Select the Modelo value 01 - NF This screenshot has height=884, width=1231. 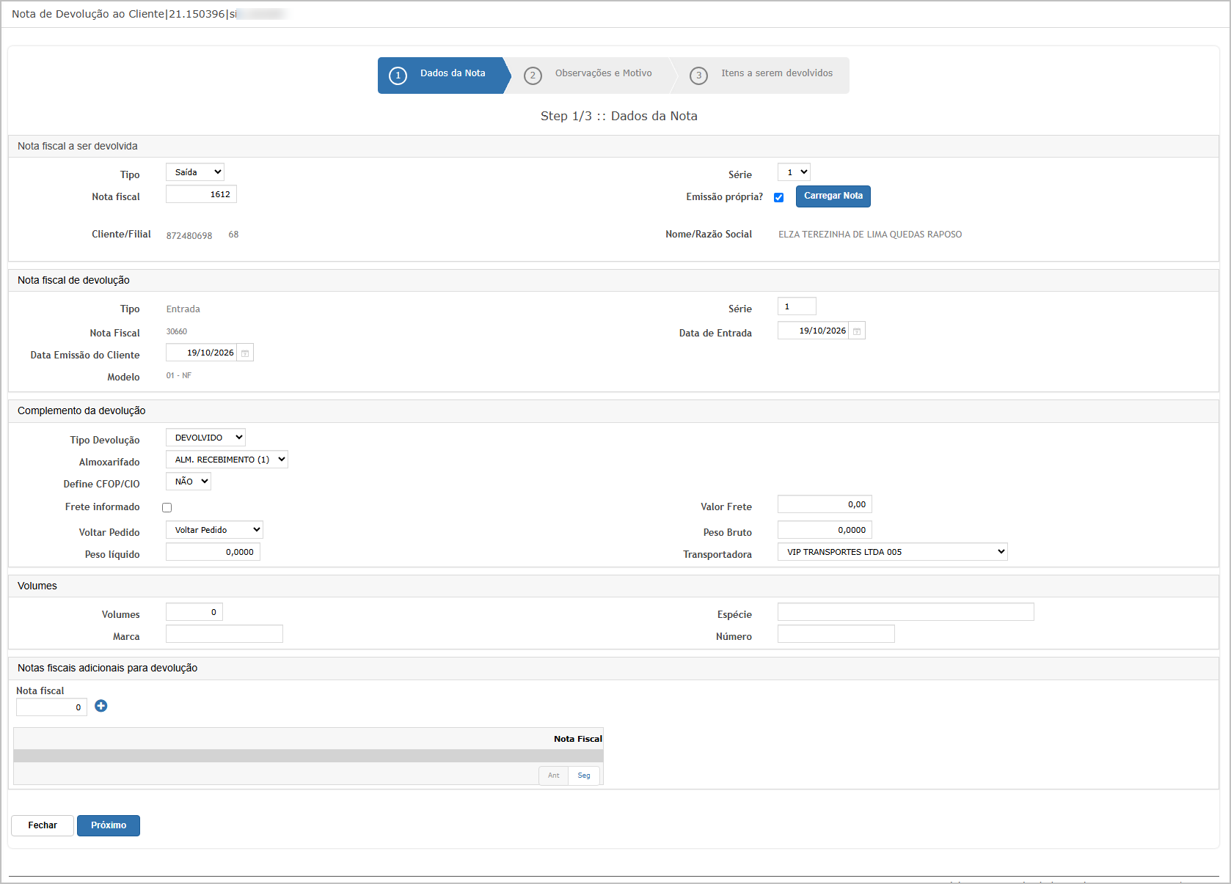click(x=179, y=376)
